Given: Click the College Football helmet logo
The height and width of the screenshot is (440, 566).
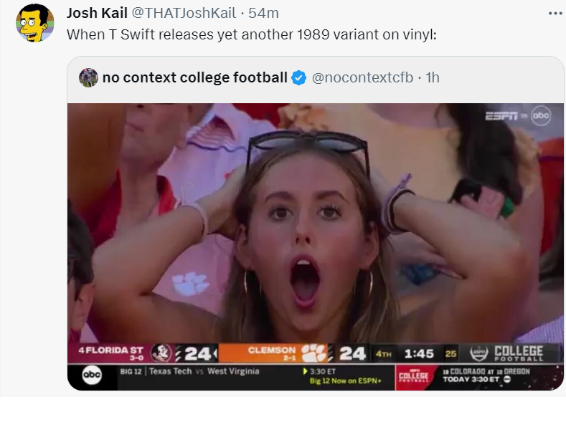Looking at the screenshot, I should coord(478,353).
